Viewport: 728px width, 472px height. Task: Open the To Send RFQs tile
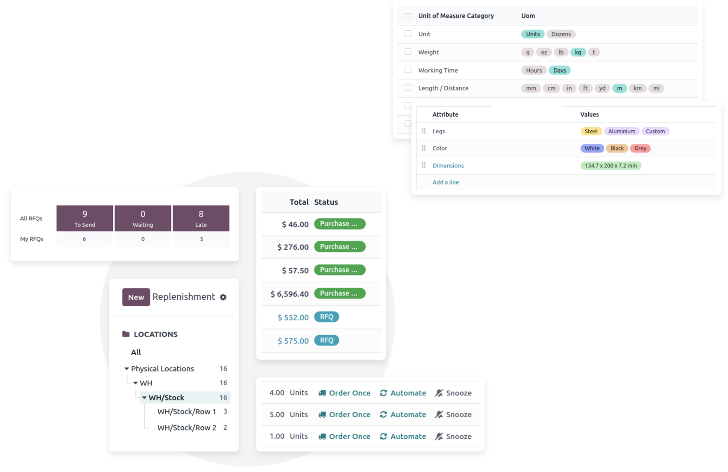click(85, 218)
